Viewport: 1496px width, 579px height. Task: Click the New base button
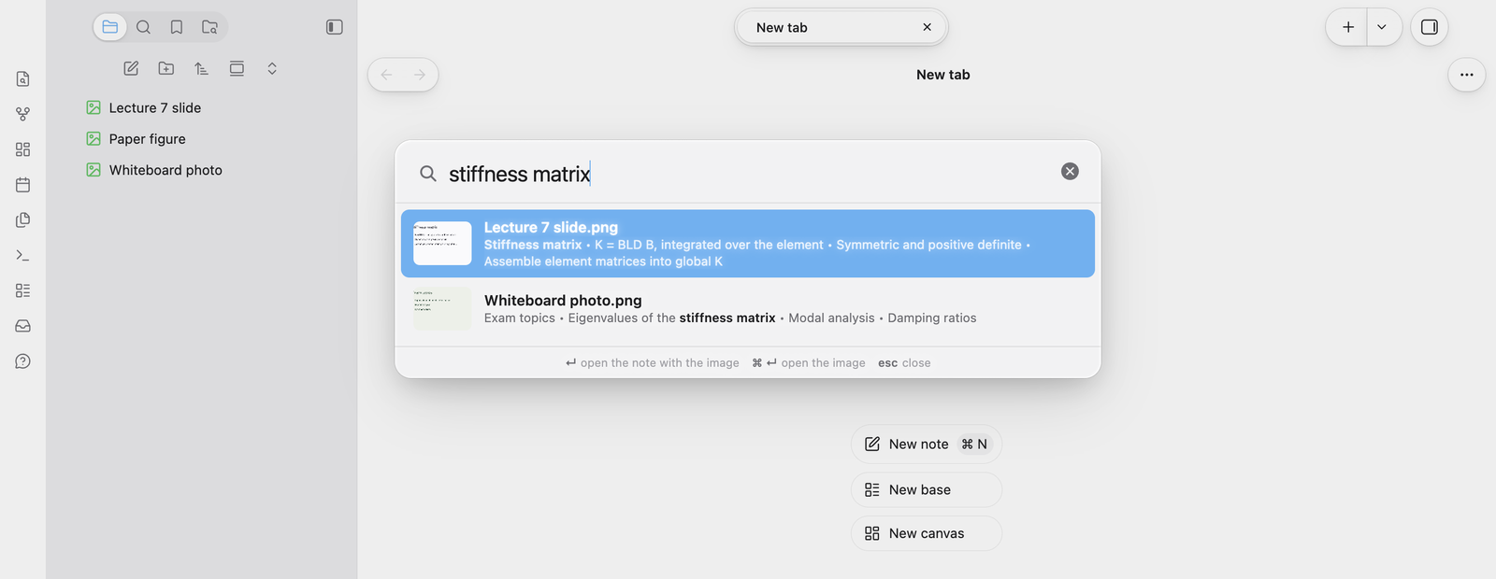tap(927, 489)
